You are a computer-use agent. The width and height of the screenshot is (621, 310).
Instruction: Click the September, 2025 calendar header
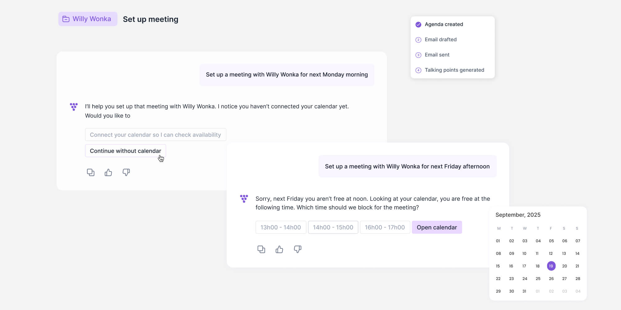coord(518,215)
